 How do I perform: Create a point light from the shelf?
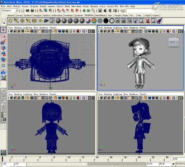pos(22,21)
